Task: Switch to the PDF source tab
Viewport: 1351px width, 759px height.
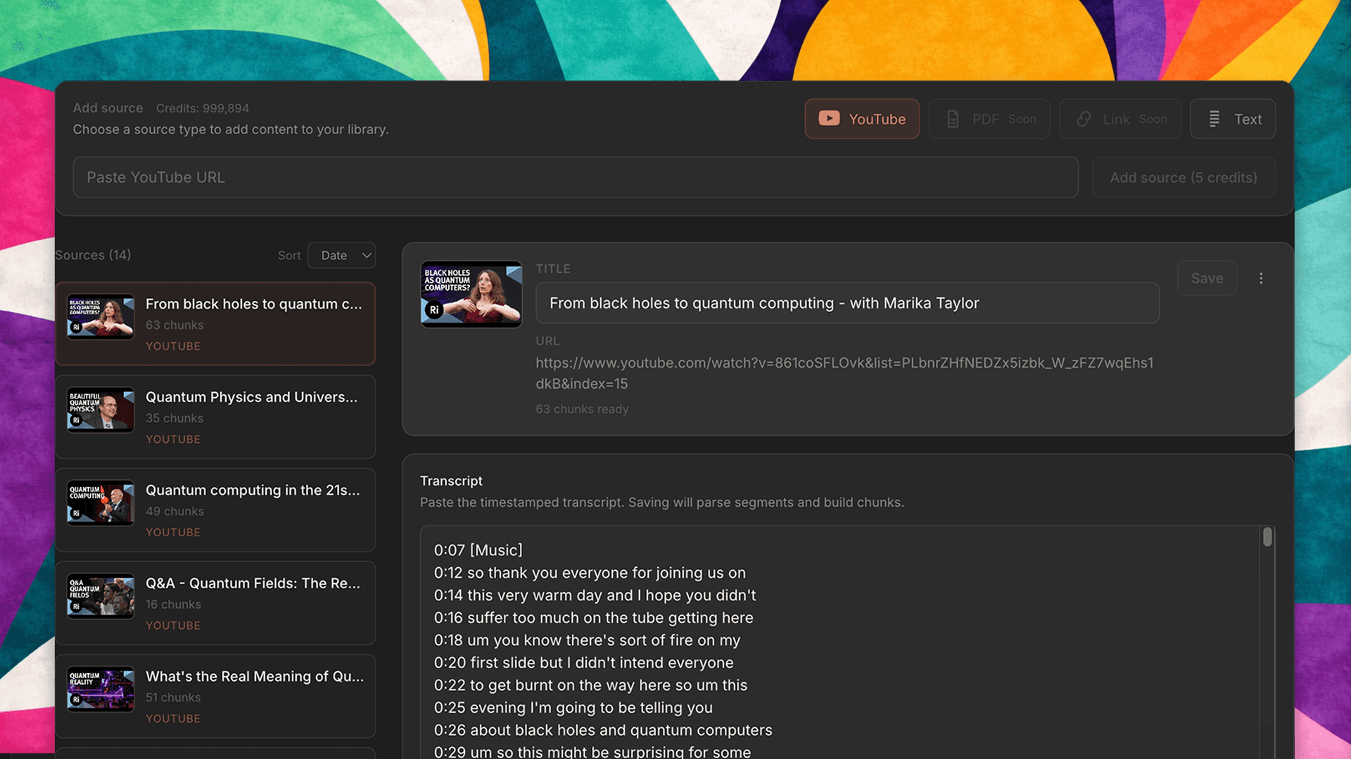Action: click(x=989, y=119)
